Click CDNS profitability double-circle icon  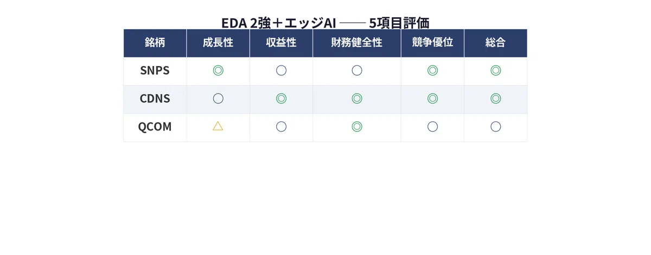point(281,99)
